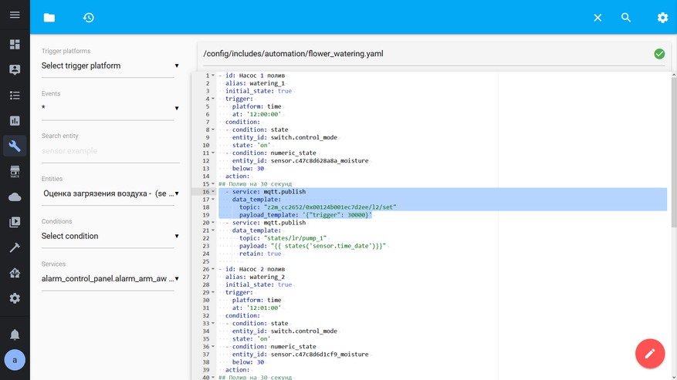Toggle the sidebar hamburger menu
The image size is (677, 380).
click(15, 15)
